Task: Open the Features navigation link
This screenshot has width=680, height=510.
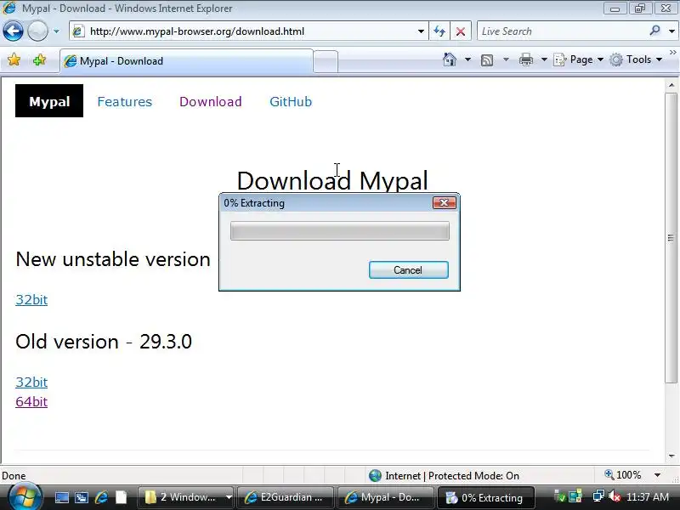Action: point(124,101)
